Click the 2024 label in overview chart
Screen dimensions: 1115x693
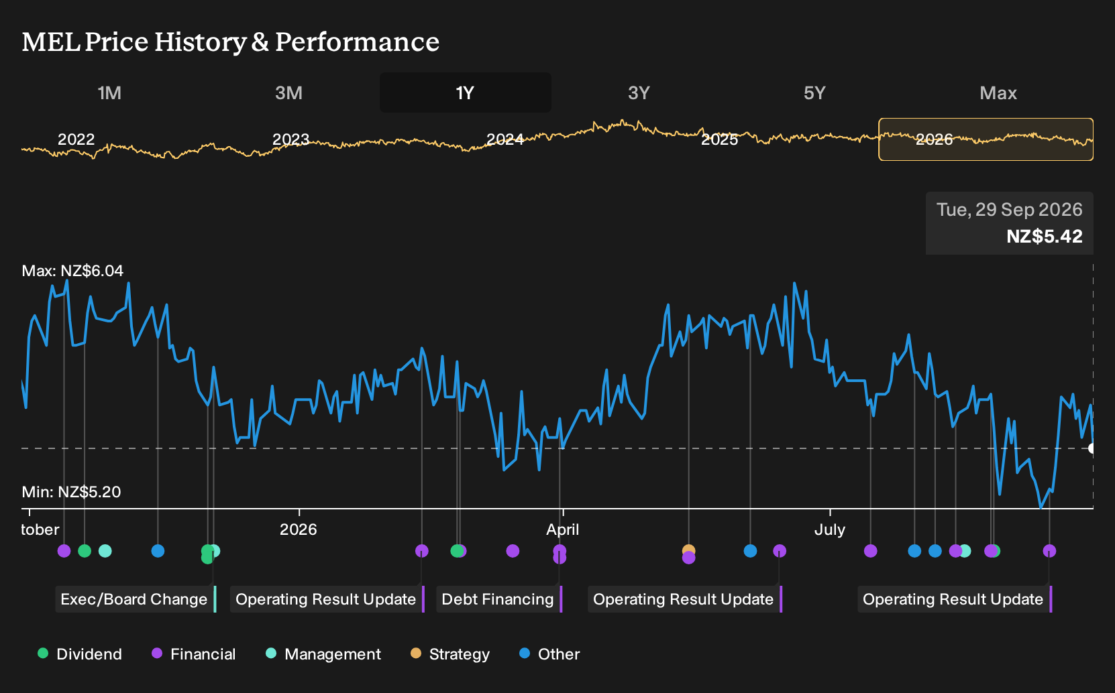(505, 139)
